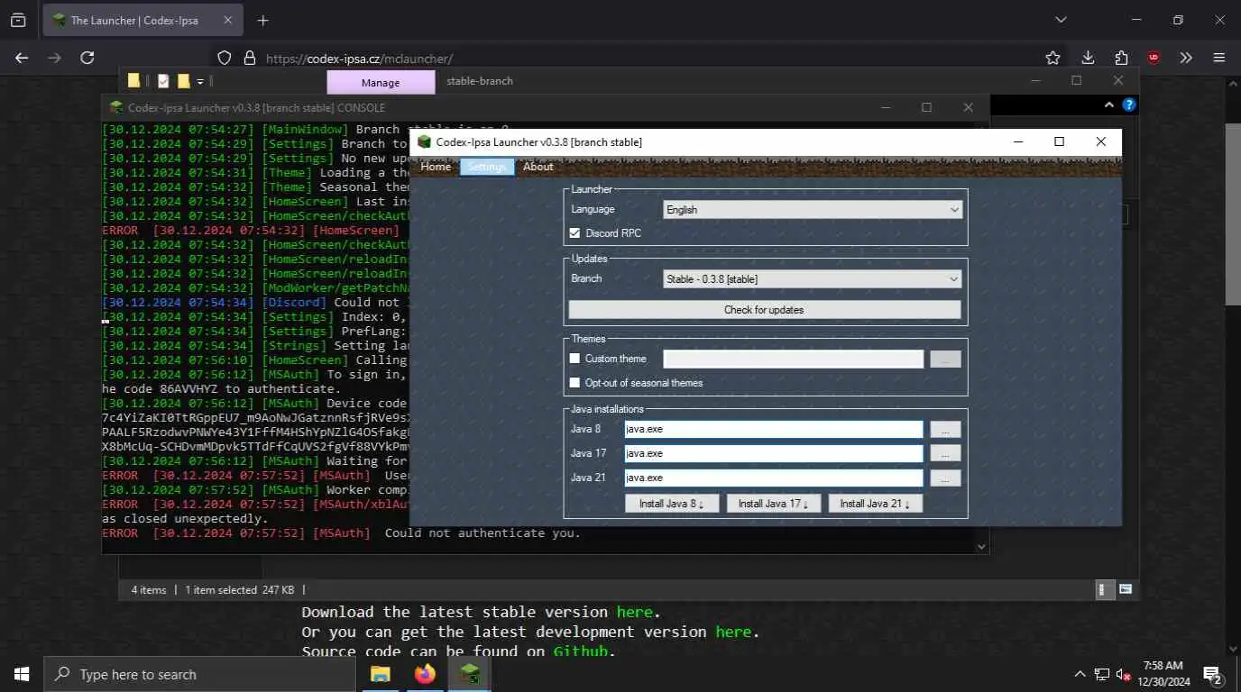Browse for Java 8 executable
Screen dimensions: 1241x692
point(945,430)
